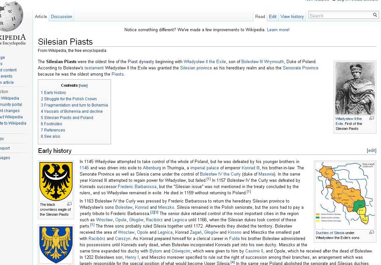Viewport: 381px width, 265px height.
Task: Open the Community portal sidebar link
Action: pyautogui.click(x=11, y=105)
